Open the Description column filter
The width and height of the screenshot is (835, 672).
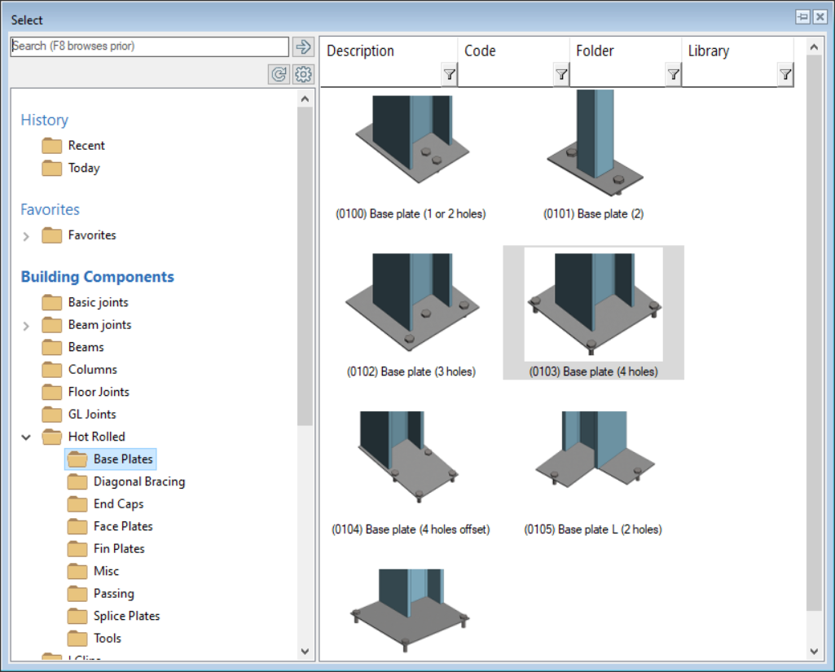click(x=449, y=74)
